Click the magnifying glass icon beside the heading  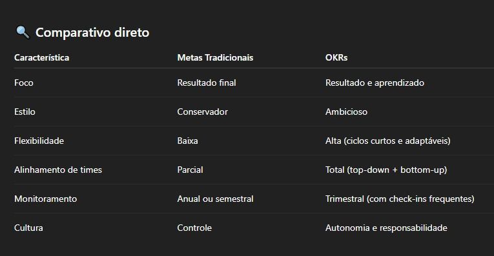(x=23, y=32)
